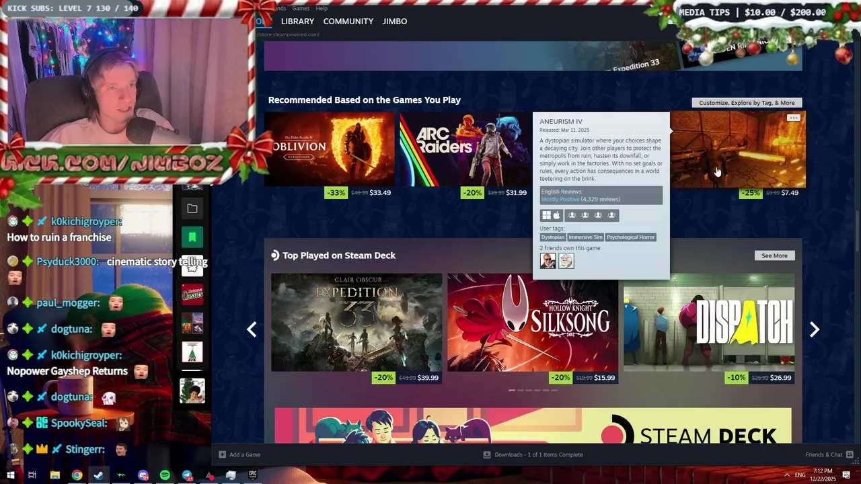Open the Windows Start menu

(10, 475)
